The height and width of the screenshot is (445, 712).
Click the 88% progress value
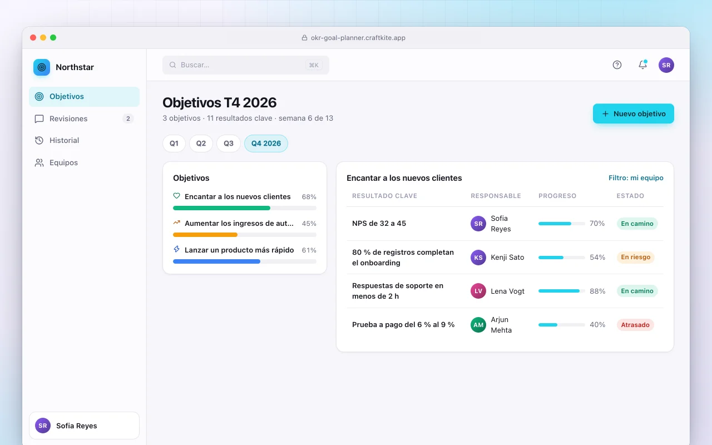tap(597, 291)
